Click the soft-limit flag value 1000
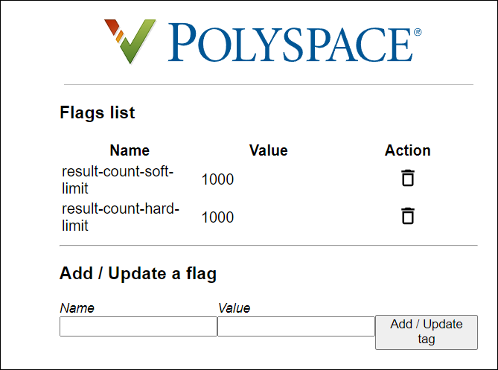Screen dimensions: 498x370 217,179
